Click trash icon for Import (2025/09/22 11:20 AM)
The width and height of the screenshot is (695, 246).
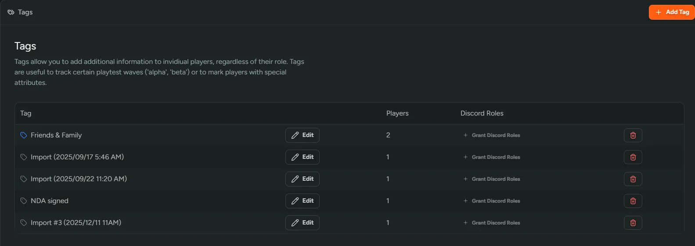click(633, 179)
